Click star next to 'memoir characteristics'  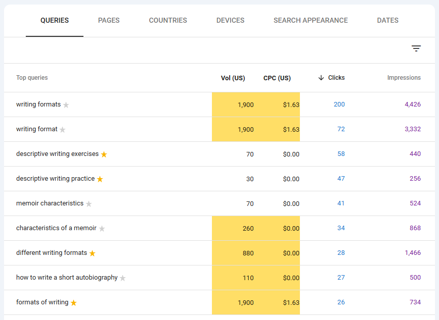click(x=89, y=204)
